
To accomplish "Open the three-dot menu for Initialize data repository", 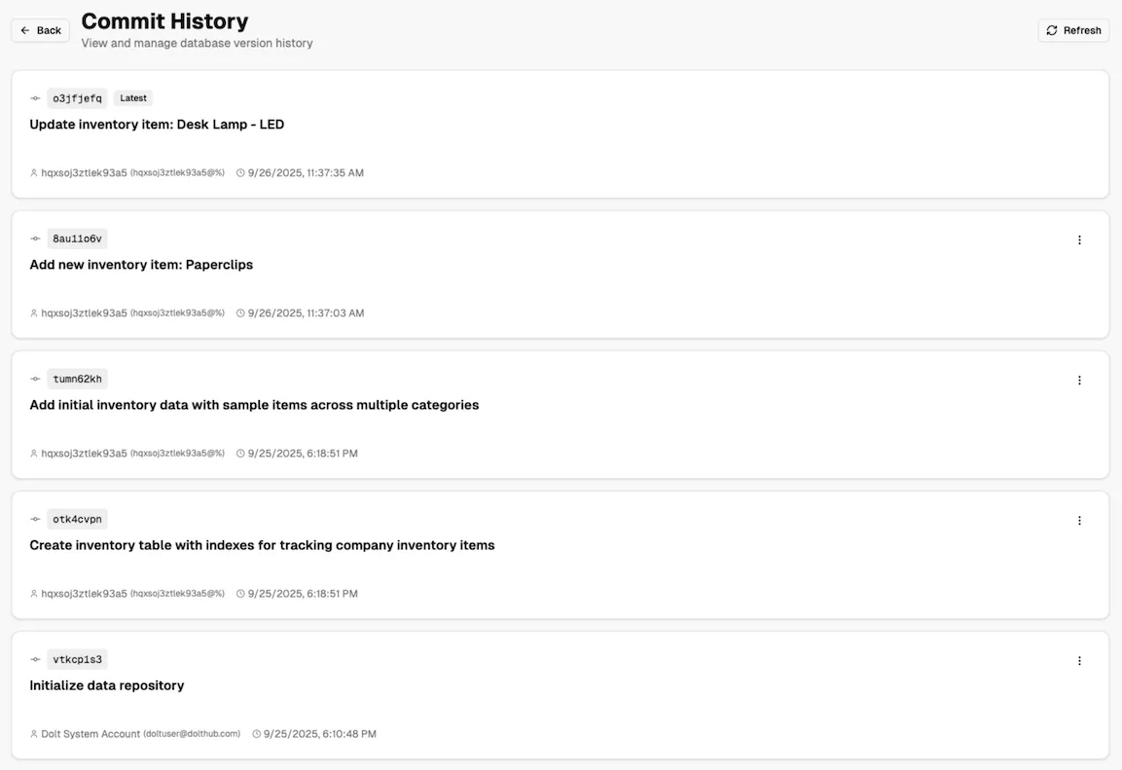I will [1079, 660].
